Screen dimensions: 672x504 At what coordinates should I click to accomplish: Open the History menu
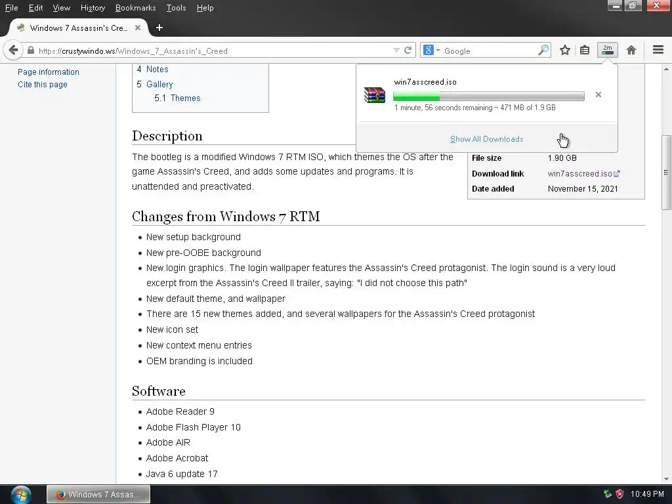pyautogui.click(x=93, y=8)
